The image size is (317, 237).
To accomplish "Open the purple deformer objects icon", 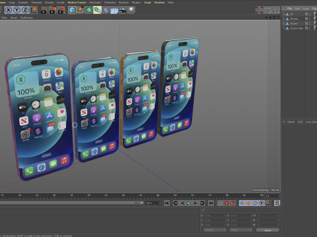I will [x=106, y=10].
